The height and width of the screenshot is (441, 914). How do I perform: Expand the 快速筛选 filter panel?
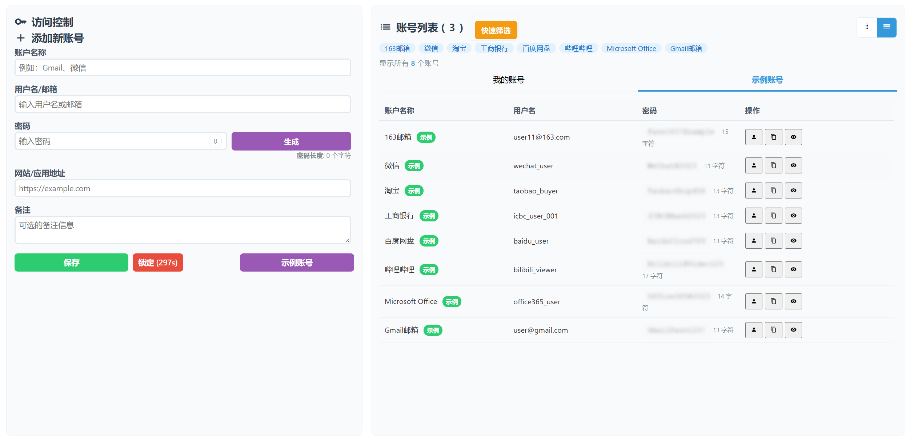pyautogui.click(x=496, y=30)
